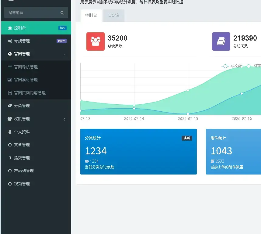Click the search magnifier icon in sidebar
The height and width of the screenshot is (234, 261).
click(x=62, y=13)
